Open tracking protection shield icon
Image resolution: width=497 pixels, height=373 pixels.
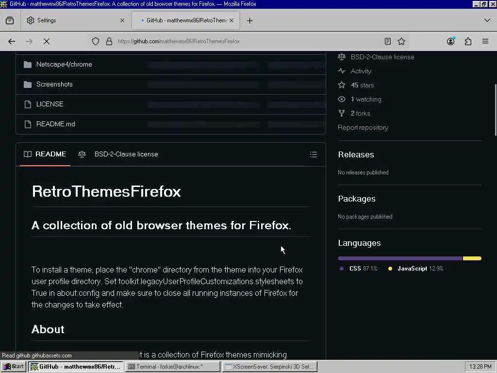[x=96, y=42]
